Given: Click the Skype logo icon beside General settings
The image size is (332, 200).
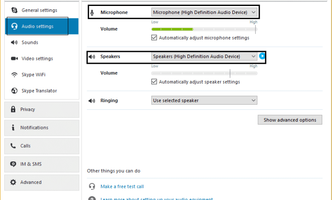Looking at the screenshot, I should [x=14, y=10].
